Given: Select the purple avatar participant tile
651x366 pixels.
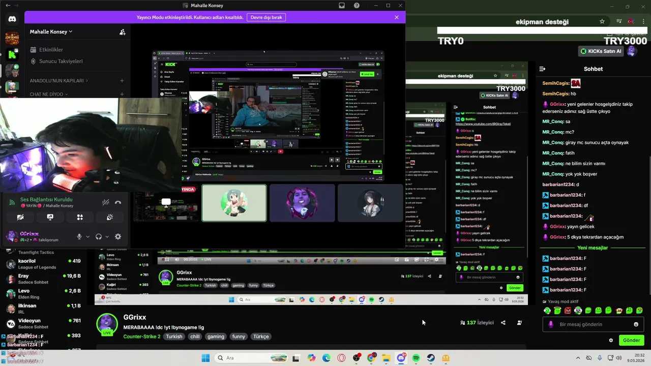Looking at the screenshot, I should point(302,203).
